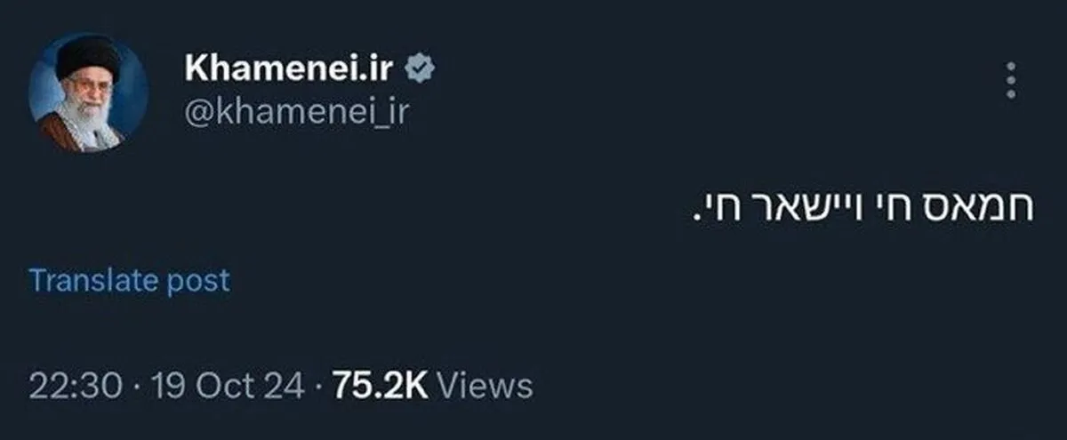This screenshot has width=1067, height=440.
Task: Click Translate post
Action: point(130,281)
